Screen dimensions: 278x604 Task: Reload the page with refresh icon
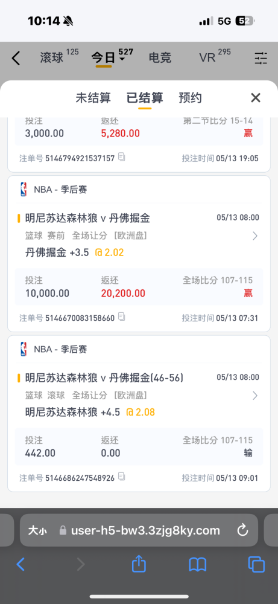242,530
